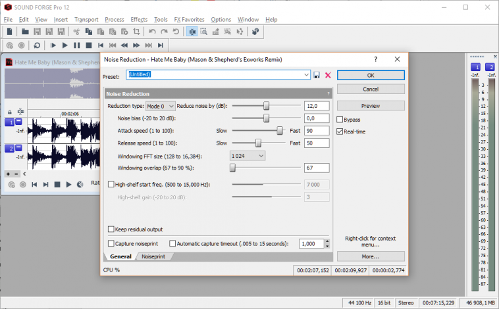499x309 pixels.
Task: Click the Open folder icon in toolbar
Action: [25, 31]
